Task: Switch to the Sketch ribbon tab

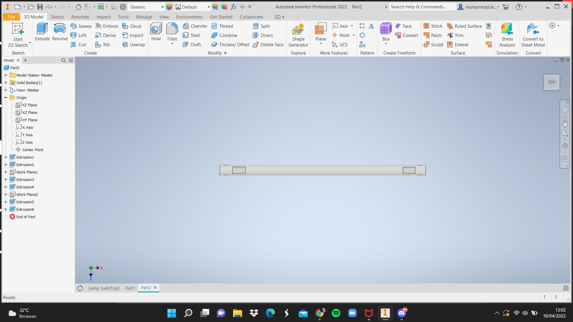Action: (57, 17)
